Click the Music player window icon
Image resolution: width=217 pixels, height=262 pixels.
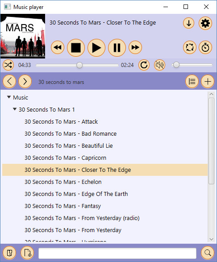click(x=7, y=7)
